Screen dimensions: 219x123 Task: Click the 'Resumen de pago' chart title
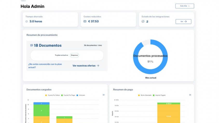coord(123,90)
